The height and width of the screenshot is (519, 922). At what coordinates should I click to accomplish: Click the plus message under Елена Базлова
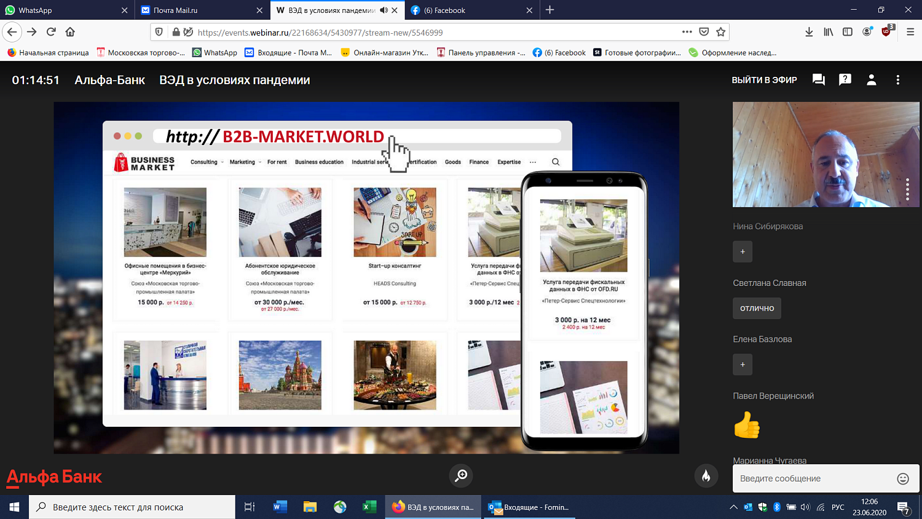click(x=743, y=365)
